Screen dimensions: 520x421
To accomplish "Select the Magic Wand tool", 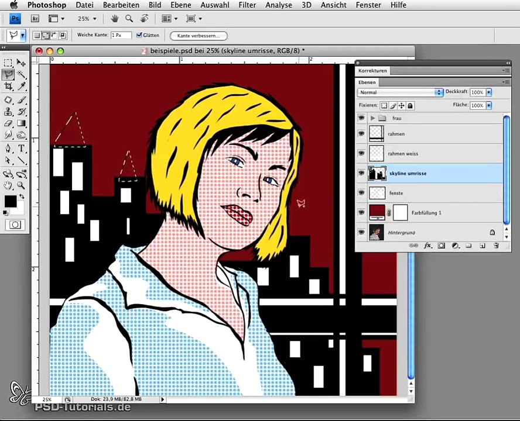I will coord(21,75).
